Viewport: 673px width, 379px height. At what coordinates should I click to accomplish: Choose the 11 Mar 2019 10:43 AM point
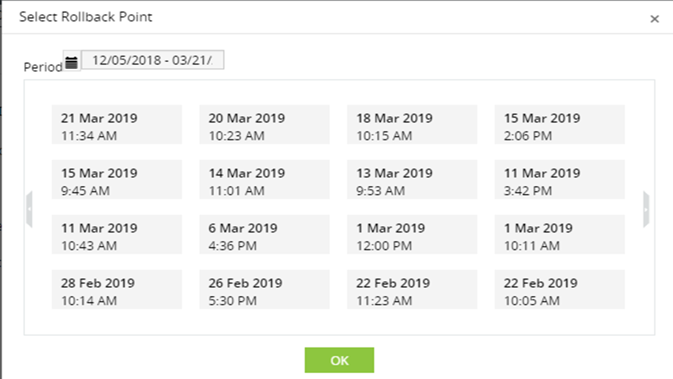coord(117,235)
